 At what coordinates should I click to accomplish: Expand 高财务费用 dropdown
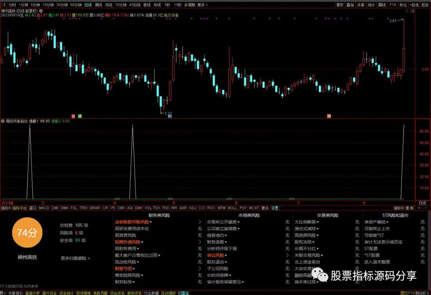coord(138,249)
